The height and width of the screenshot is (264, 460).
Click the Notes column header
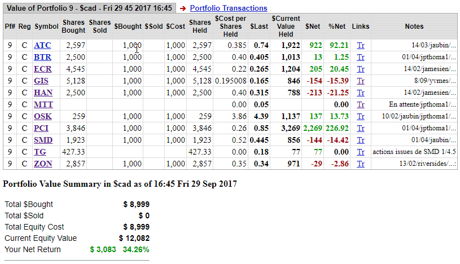point(414,27)
